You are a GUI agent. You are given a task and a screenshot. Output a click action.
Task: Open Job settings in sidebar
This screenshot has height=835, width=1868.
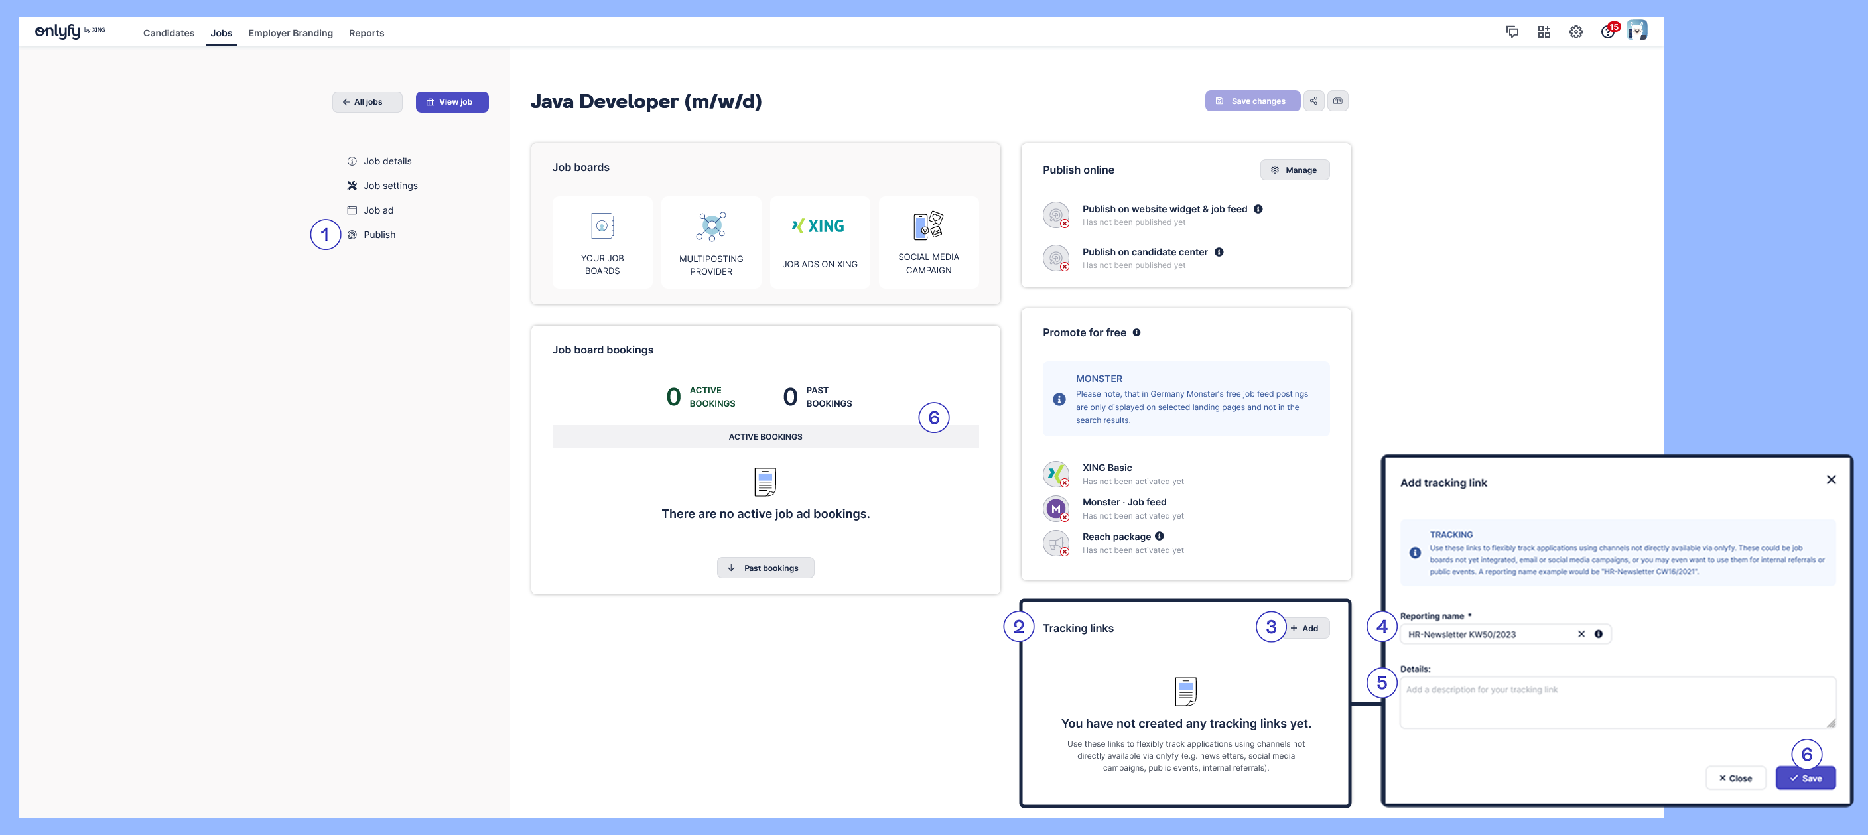(390, 186)
